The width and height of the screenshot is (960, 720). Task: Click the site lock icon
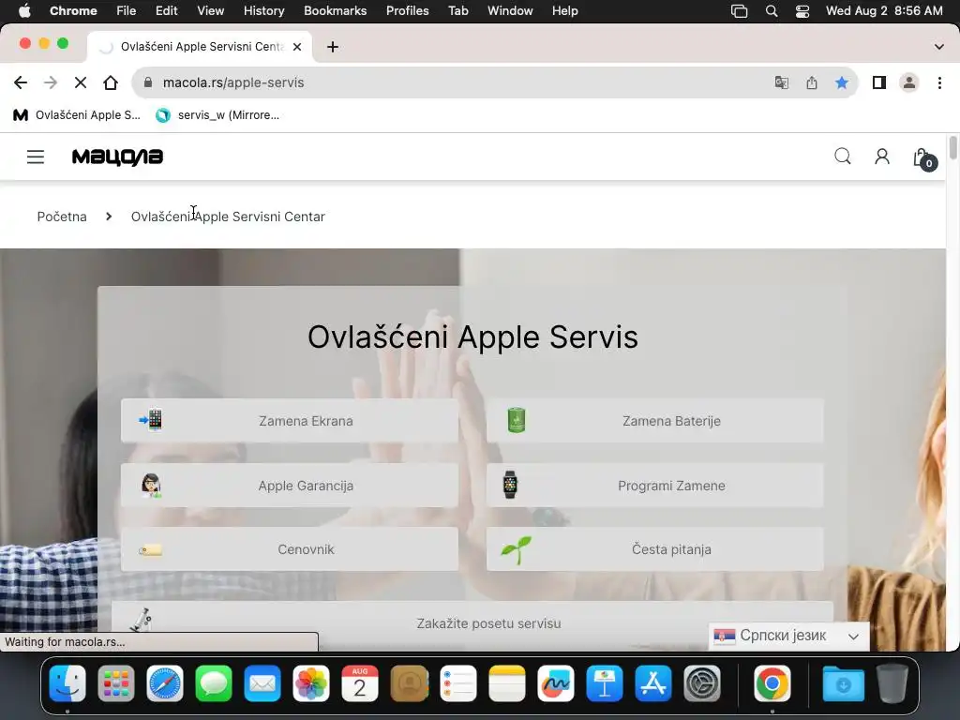tap(147, 82)
